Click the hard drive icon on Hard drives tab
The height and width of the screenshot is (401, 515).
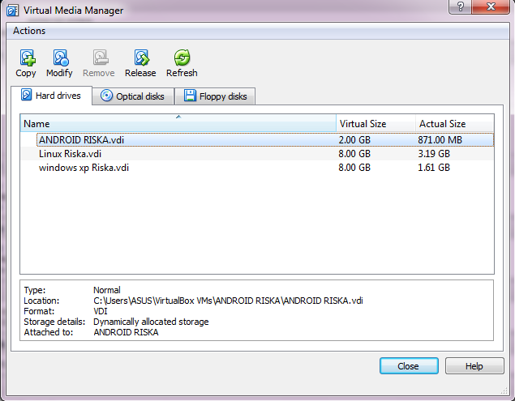pyautogui.click(x=26, y=95)
